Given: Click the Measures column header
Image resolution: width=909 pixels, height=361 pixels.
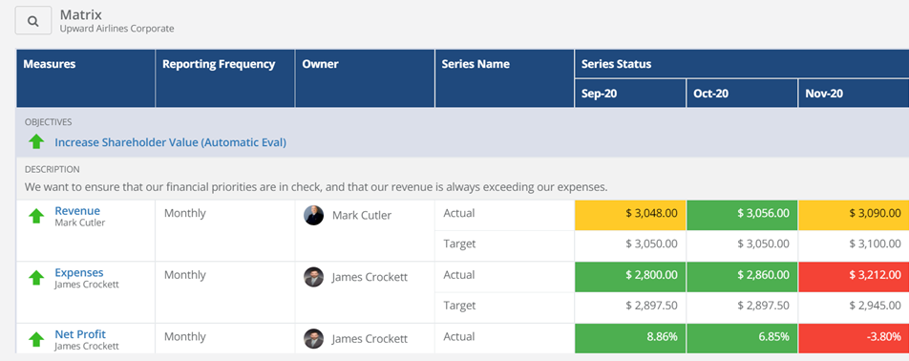Looking at the screenshot, I should pos(86,78).
